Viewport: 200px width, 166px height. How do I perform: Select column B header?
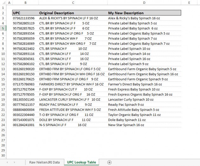click(25, 3)
